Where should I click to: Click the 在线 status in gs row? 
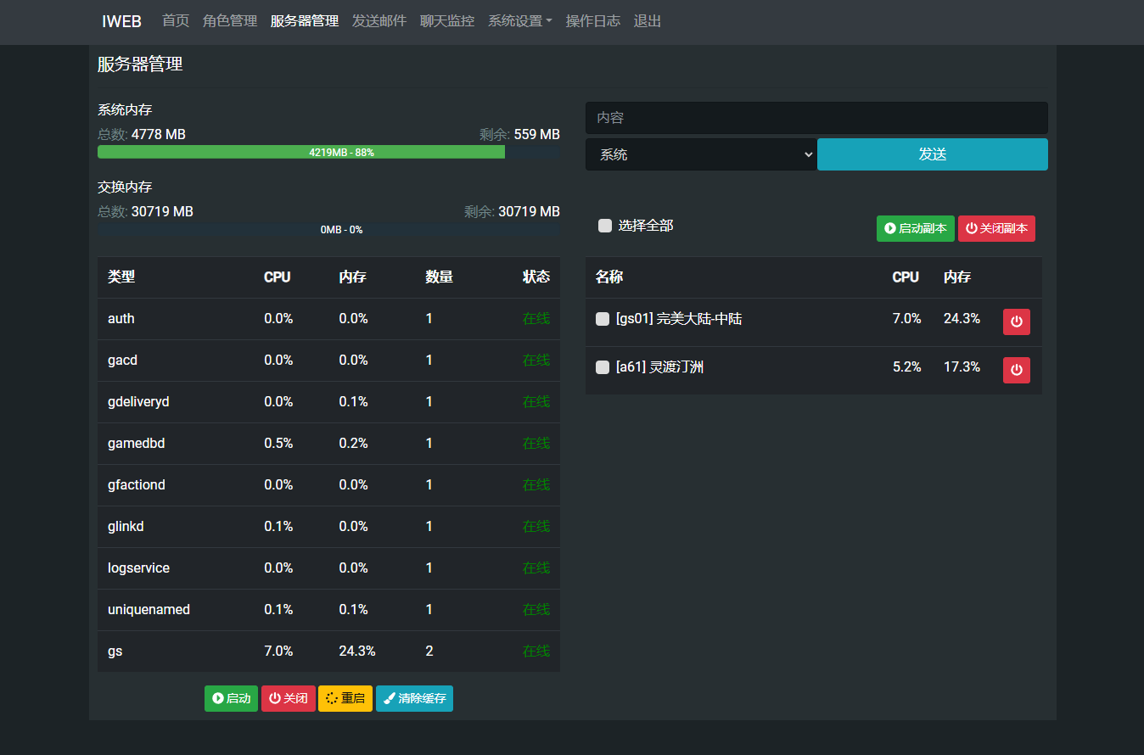536,652
